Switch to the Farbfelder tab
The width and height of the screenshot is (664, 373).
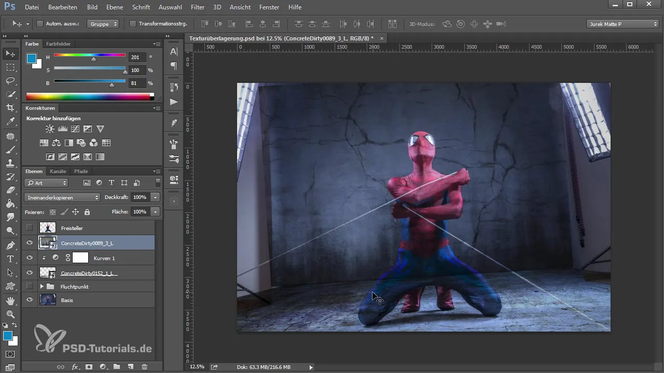click(x=58, y=44)
